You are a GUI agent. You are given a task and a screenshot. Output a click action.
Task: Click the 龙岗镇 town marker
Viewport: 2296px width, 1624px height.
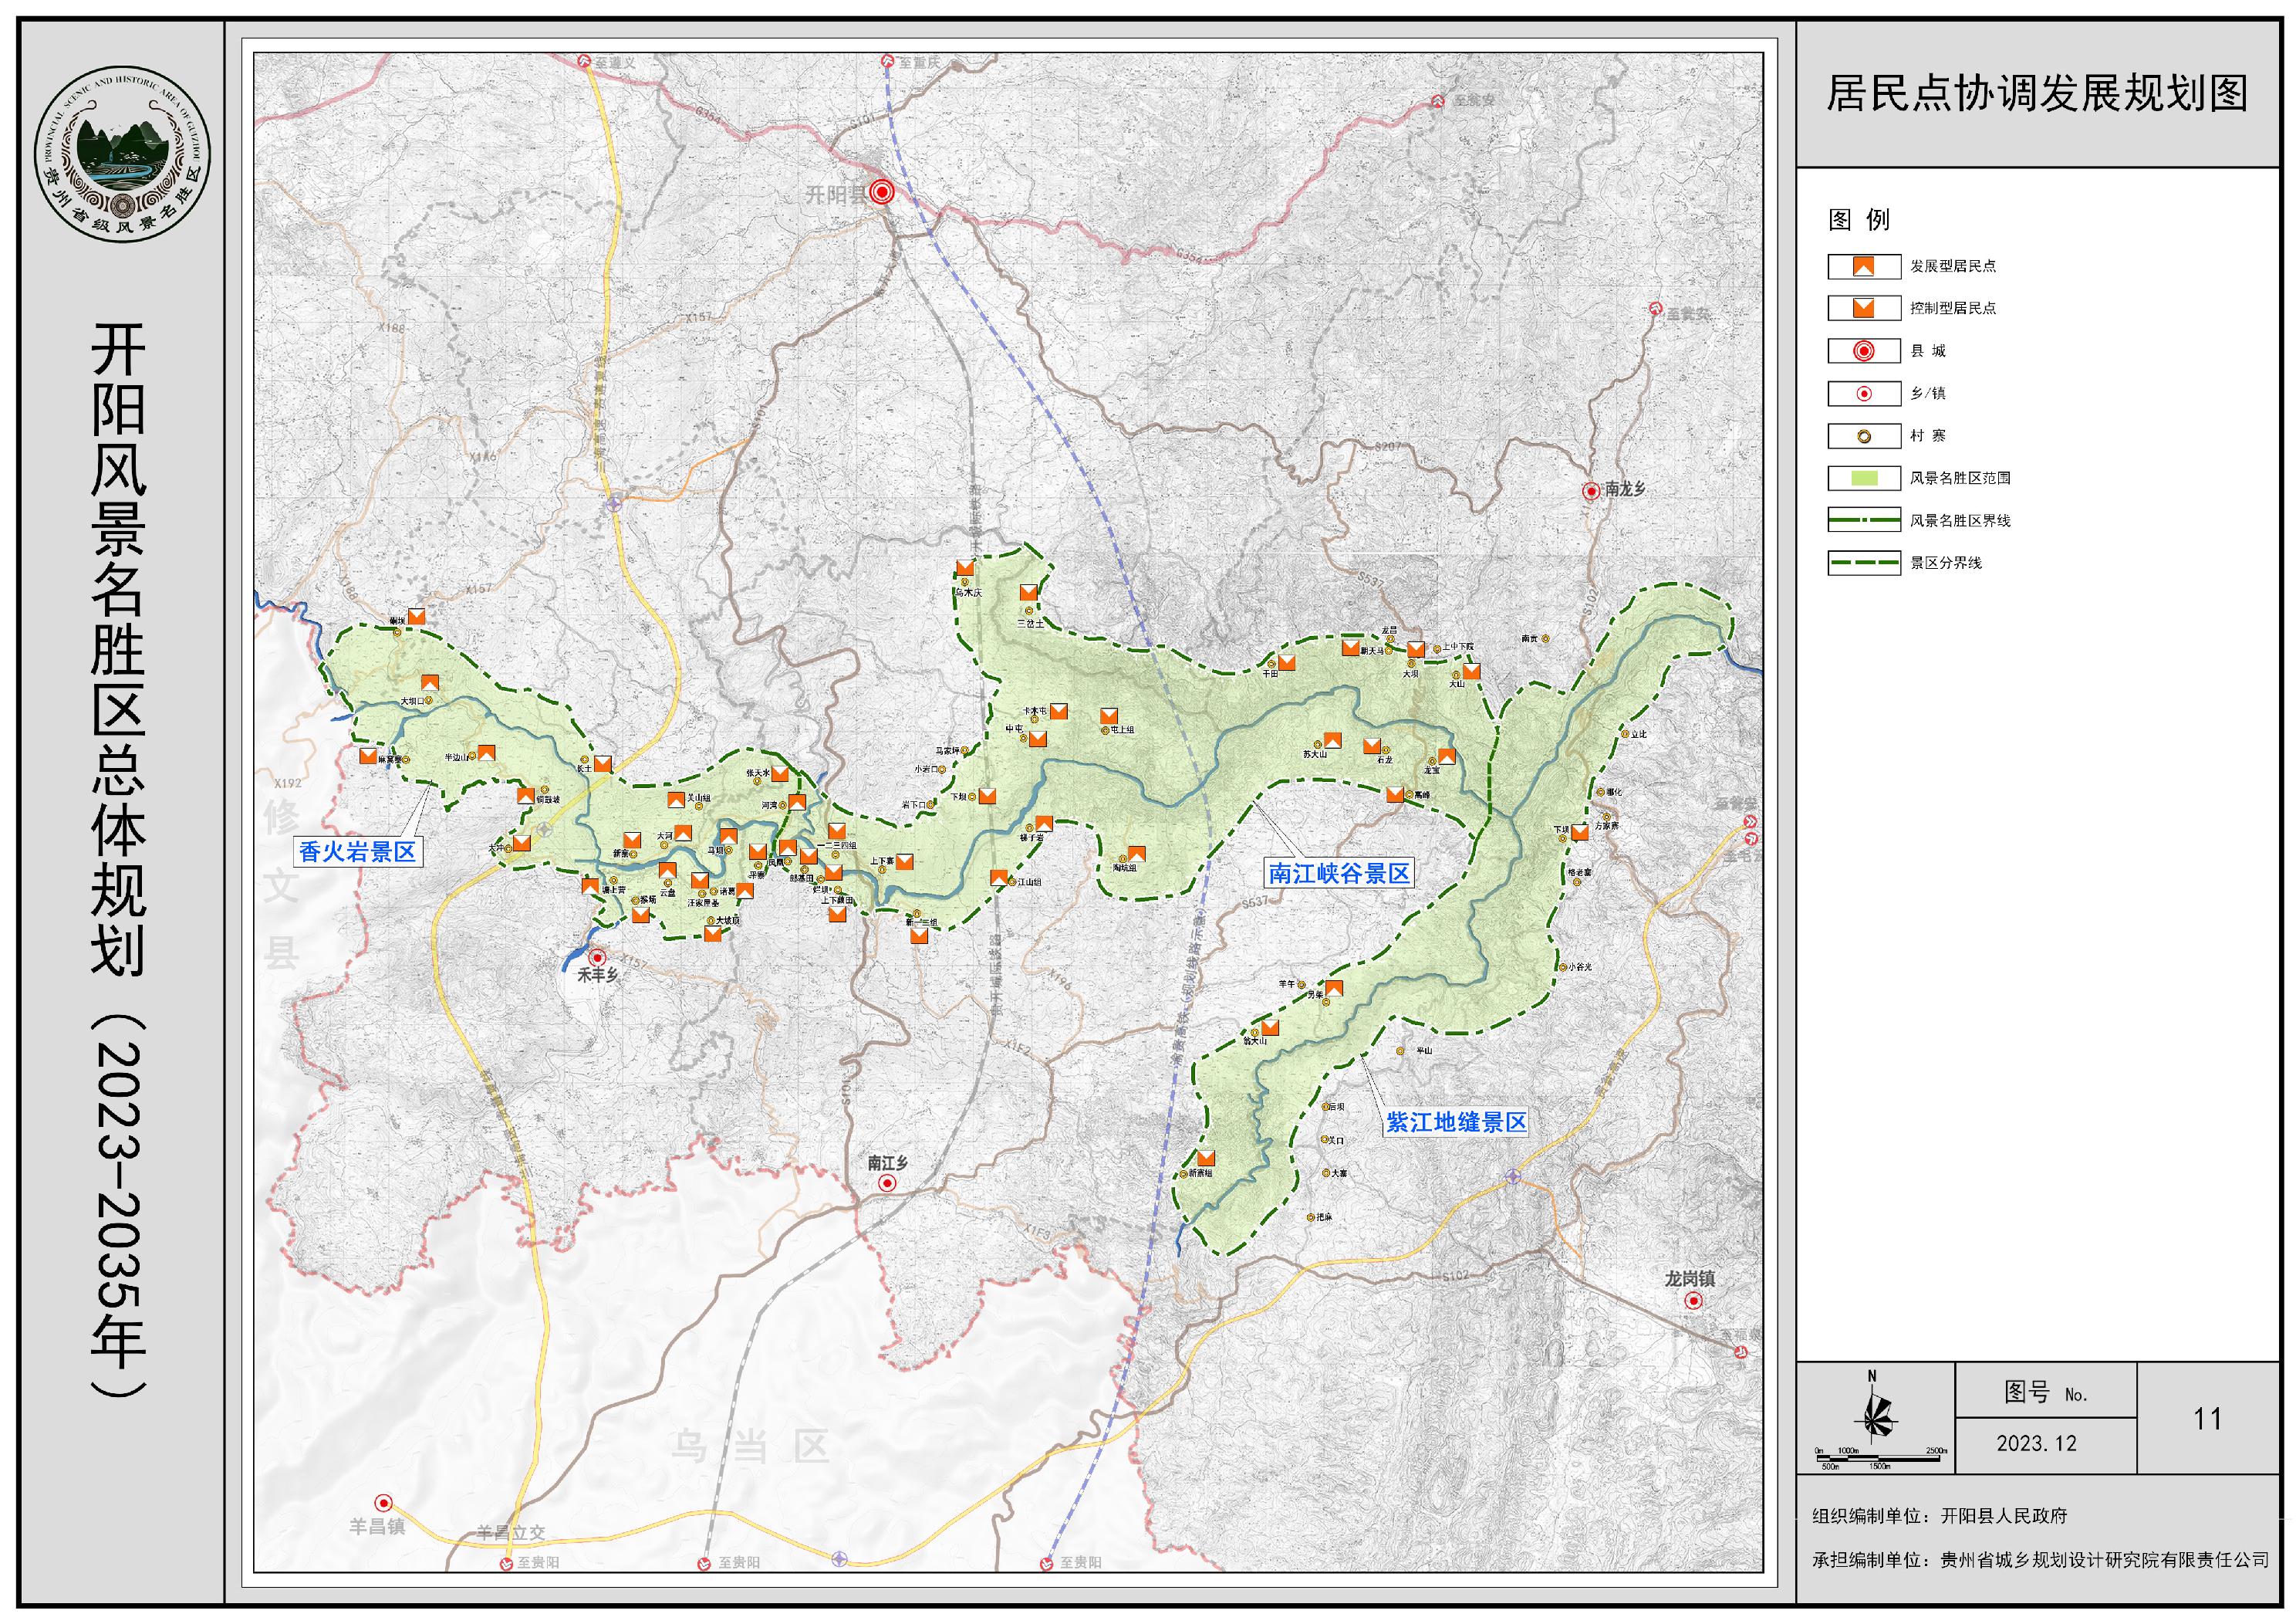pyautogui.click(x=1693, y=1301)
